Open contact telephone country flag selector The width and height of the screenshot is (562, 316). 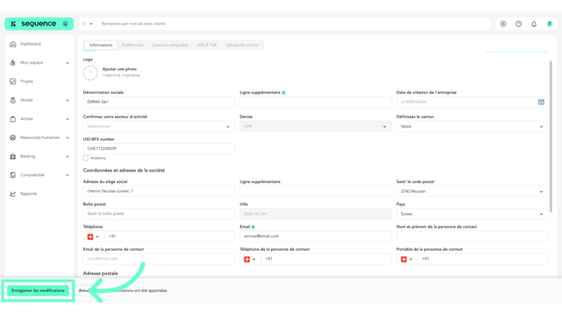[x=250, y=259]
